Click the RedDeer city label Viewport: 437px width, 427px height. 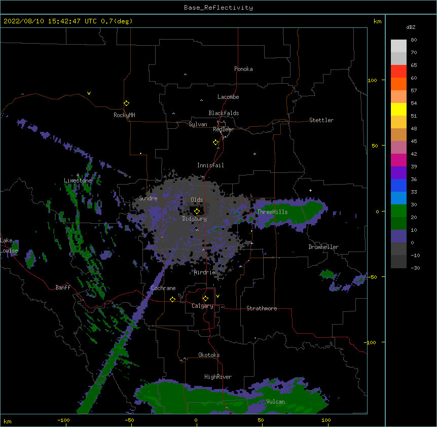point(223,129)
